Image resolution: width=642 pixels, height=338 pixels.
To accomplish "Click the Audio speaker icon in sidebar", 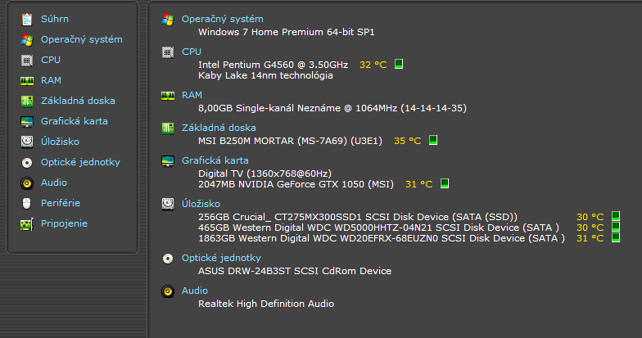I will click(26, 183).
